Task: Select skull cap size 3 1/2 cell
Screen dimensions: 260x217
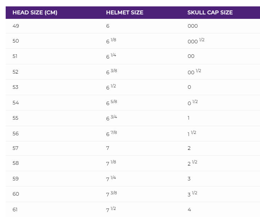Action: (x=193, y=194)
